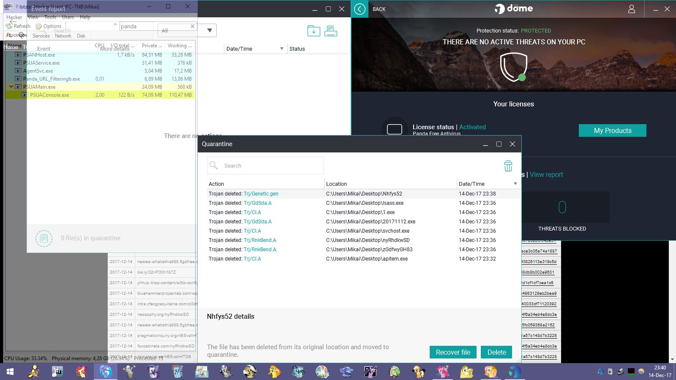Open Options in Process Hacker toolbar
676x380 pixels.
click(x=49, y=26)
